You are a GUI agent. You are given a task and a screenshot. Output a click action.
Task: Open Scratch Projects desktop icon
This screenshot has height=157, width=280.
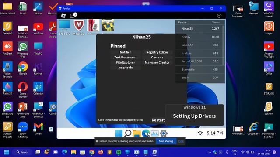point(7,130)
